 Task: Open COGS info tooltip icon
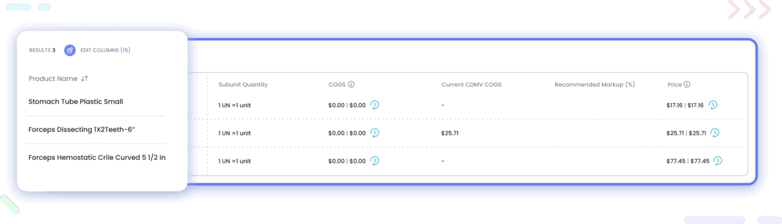pyautogui.click(x=351, y=85)
